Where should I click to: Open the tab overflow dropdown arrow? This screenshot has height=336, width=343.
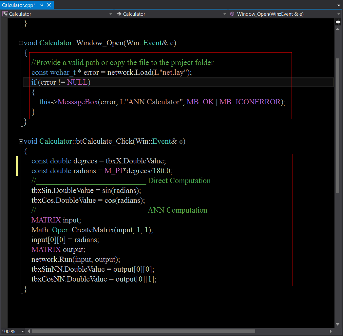(x=338, y=5)
